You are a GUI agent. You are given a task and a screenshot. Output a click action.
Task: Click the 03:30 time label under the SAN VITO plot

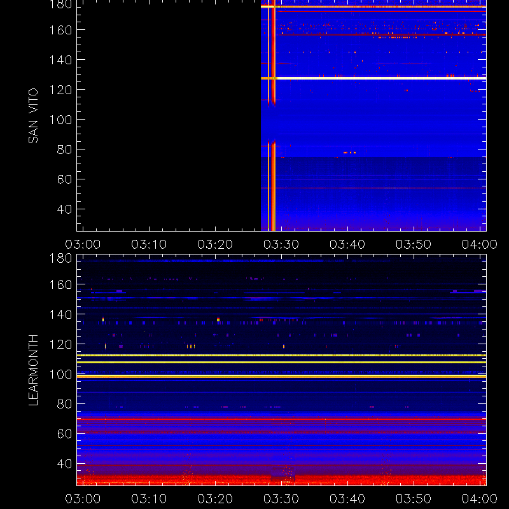(281, 244)
